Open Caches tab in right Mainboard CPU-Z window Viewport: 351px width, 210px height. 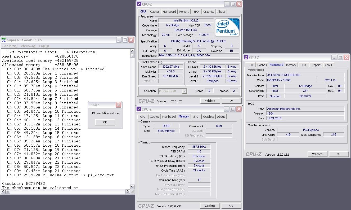click(262, 65)
